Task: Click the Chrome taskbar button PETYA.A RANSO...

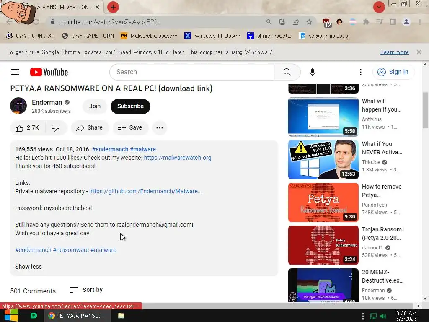Action: click(78, 316)
